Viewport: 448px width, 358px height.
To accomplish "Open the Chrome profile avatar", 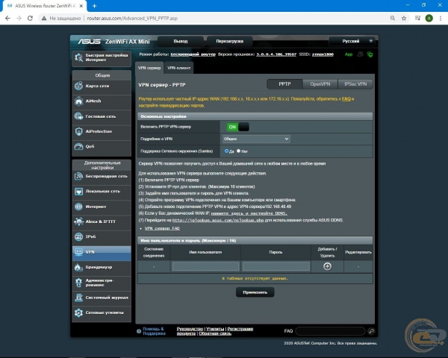I will pos(429,18).
